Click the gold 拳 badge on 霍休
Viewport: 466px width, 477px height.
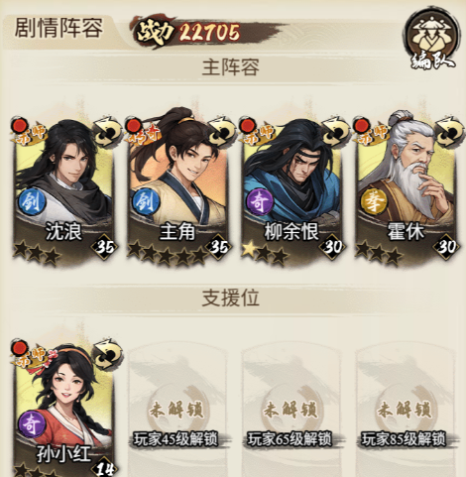point(374,201)
